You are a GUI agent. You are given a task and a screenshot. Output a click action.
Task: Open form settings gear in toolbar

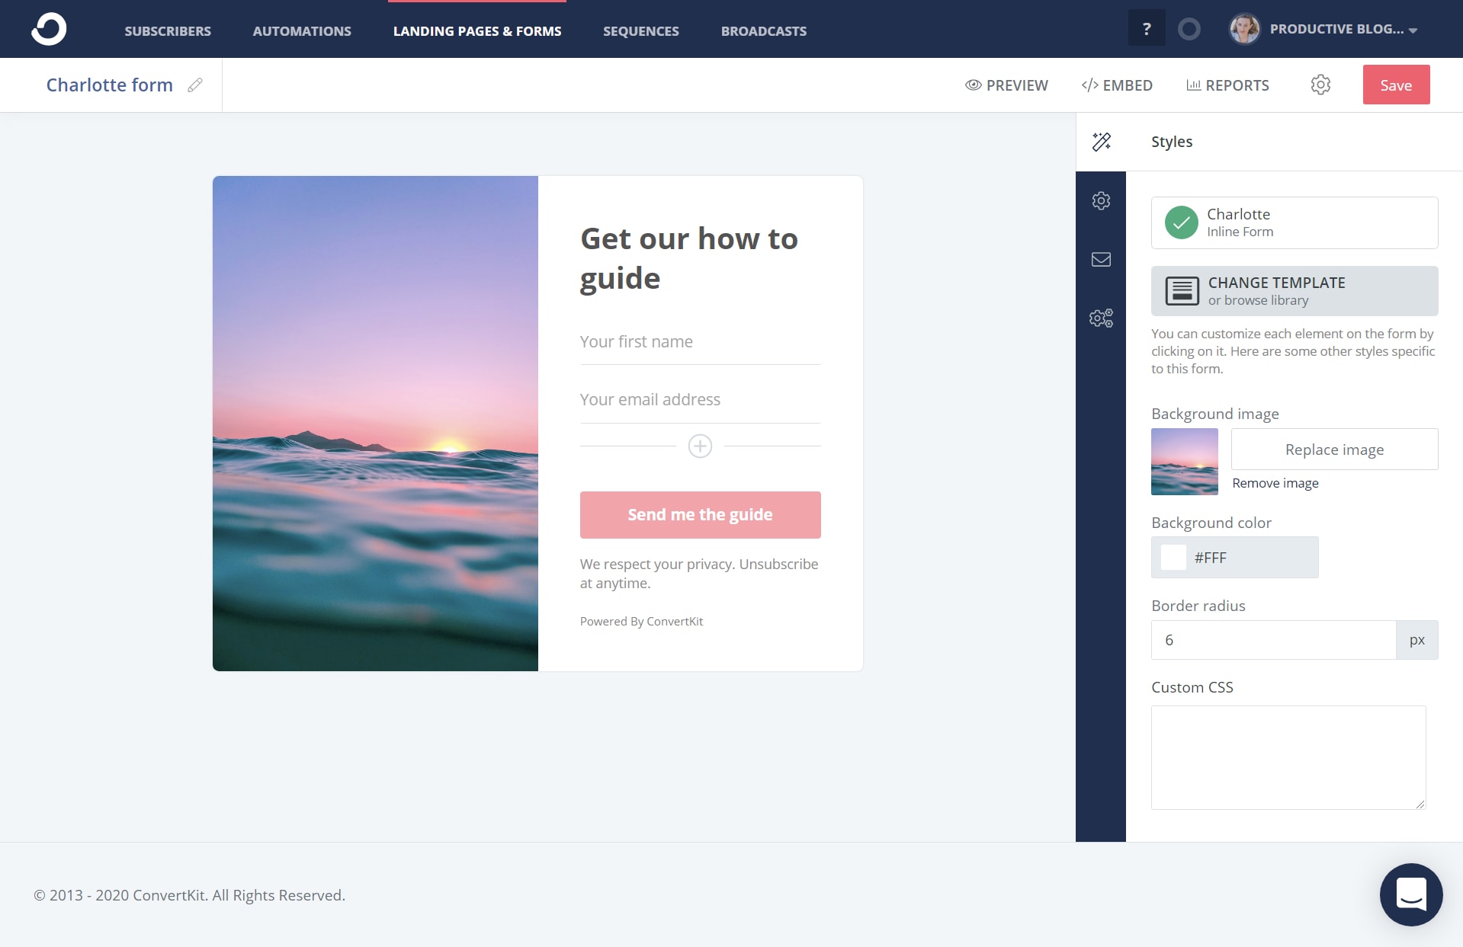1321,85
